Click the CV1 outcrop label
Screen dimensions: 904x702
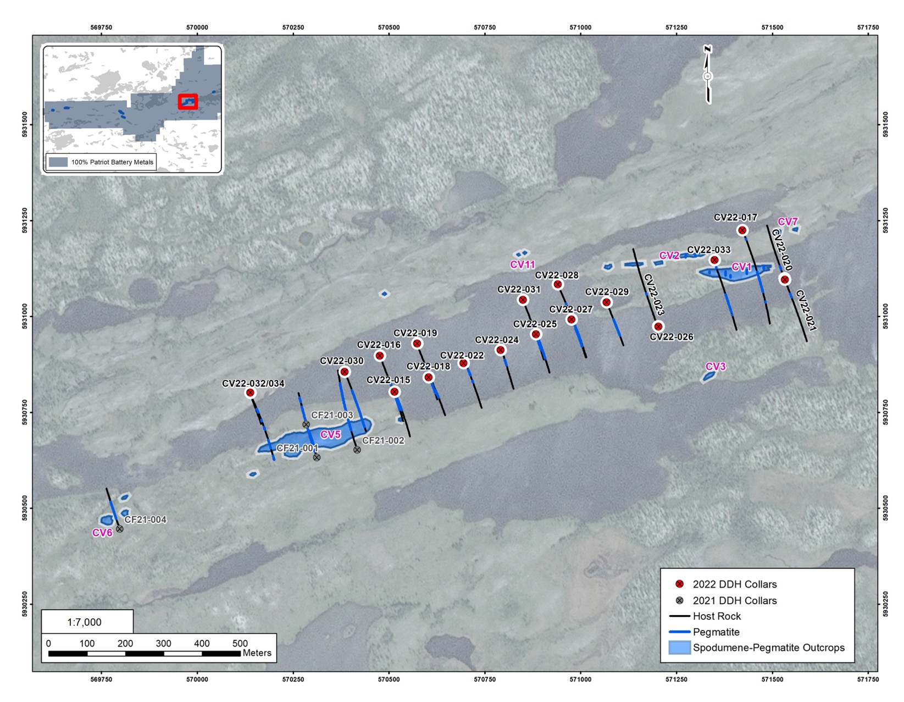pos(741,267)
